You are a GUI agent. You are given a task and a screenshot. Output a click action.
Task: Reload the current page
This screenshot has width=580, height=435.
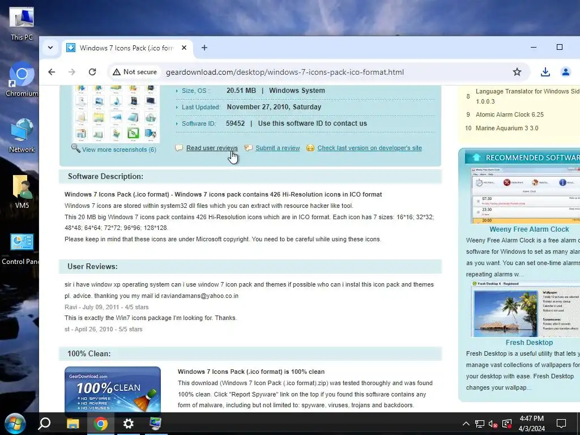92,72
